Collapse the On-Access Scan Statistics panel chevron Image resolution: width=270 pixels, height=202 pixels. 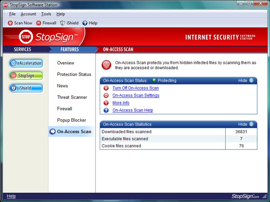(251, 124)
